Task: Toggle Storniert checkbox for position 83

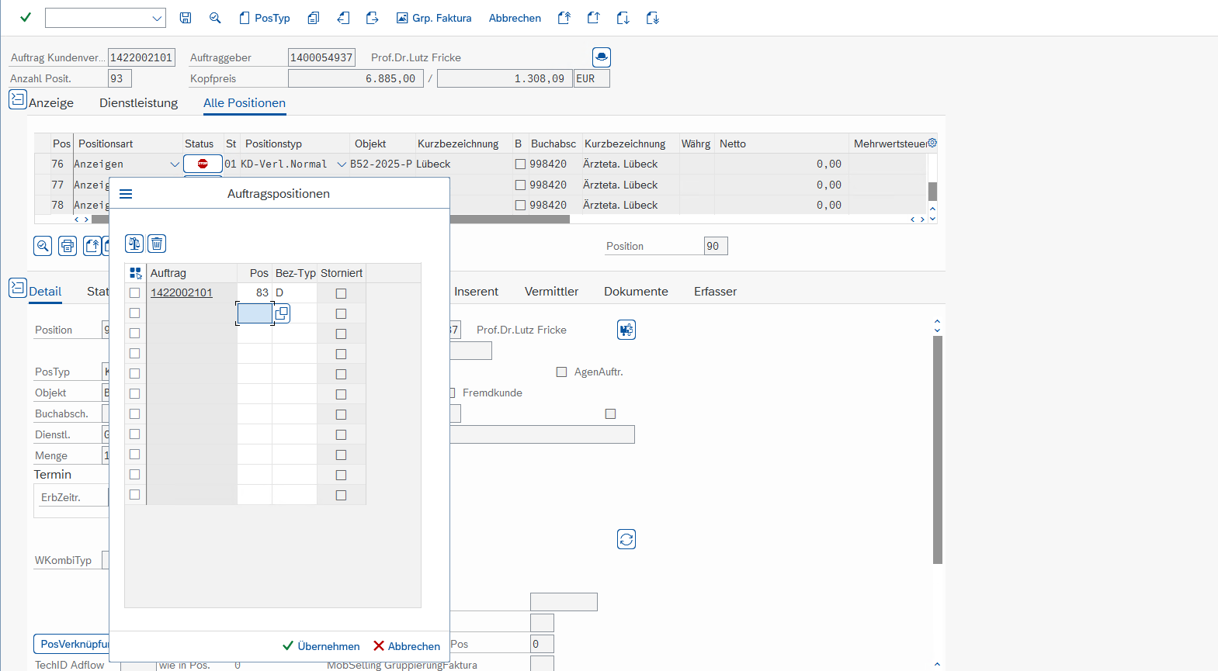Action: tap(341, 293)
